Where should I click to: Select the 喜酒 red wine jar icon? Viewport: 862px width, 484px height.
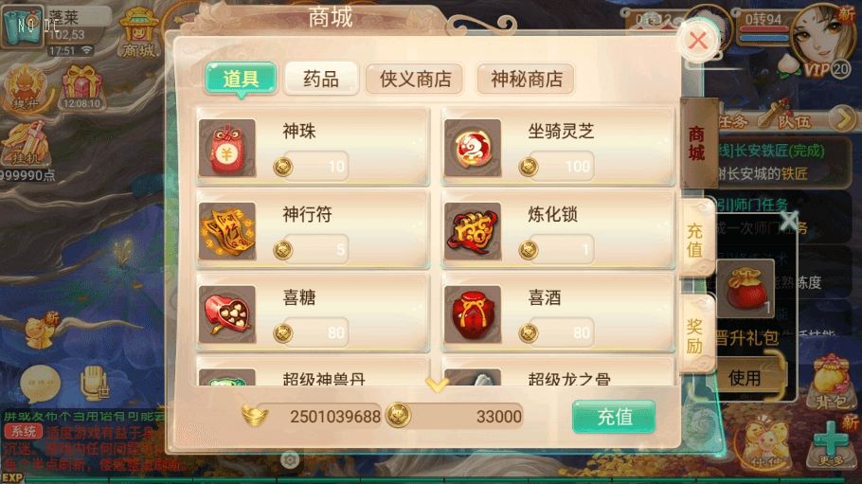pos(473,314)
